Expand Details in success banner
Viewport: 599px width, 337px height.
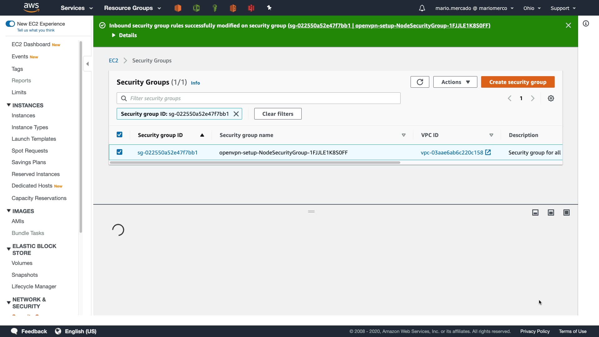[x=124, y=35]
